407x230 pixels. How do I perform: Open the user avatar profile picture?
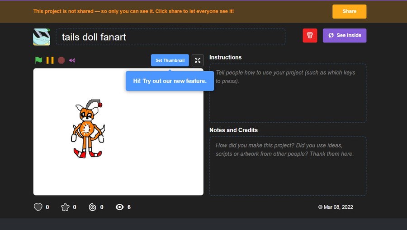point(42,37)
